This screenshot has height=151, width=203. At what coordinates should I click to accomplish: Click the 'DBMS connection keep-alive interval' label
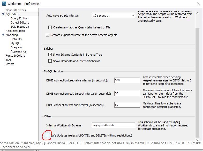[77, 80]
